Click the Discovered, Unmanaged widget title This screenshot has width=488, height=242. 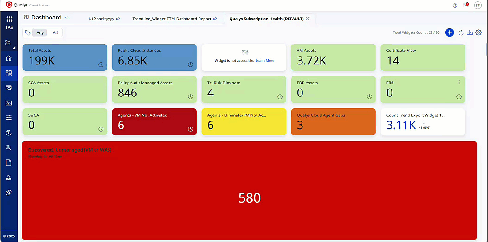point(70,150)
